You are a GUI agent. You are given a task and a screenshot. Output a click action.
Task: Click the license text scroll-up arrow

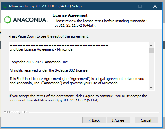click(x=151, y=45)
